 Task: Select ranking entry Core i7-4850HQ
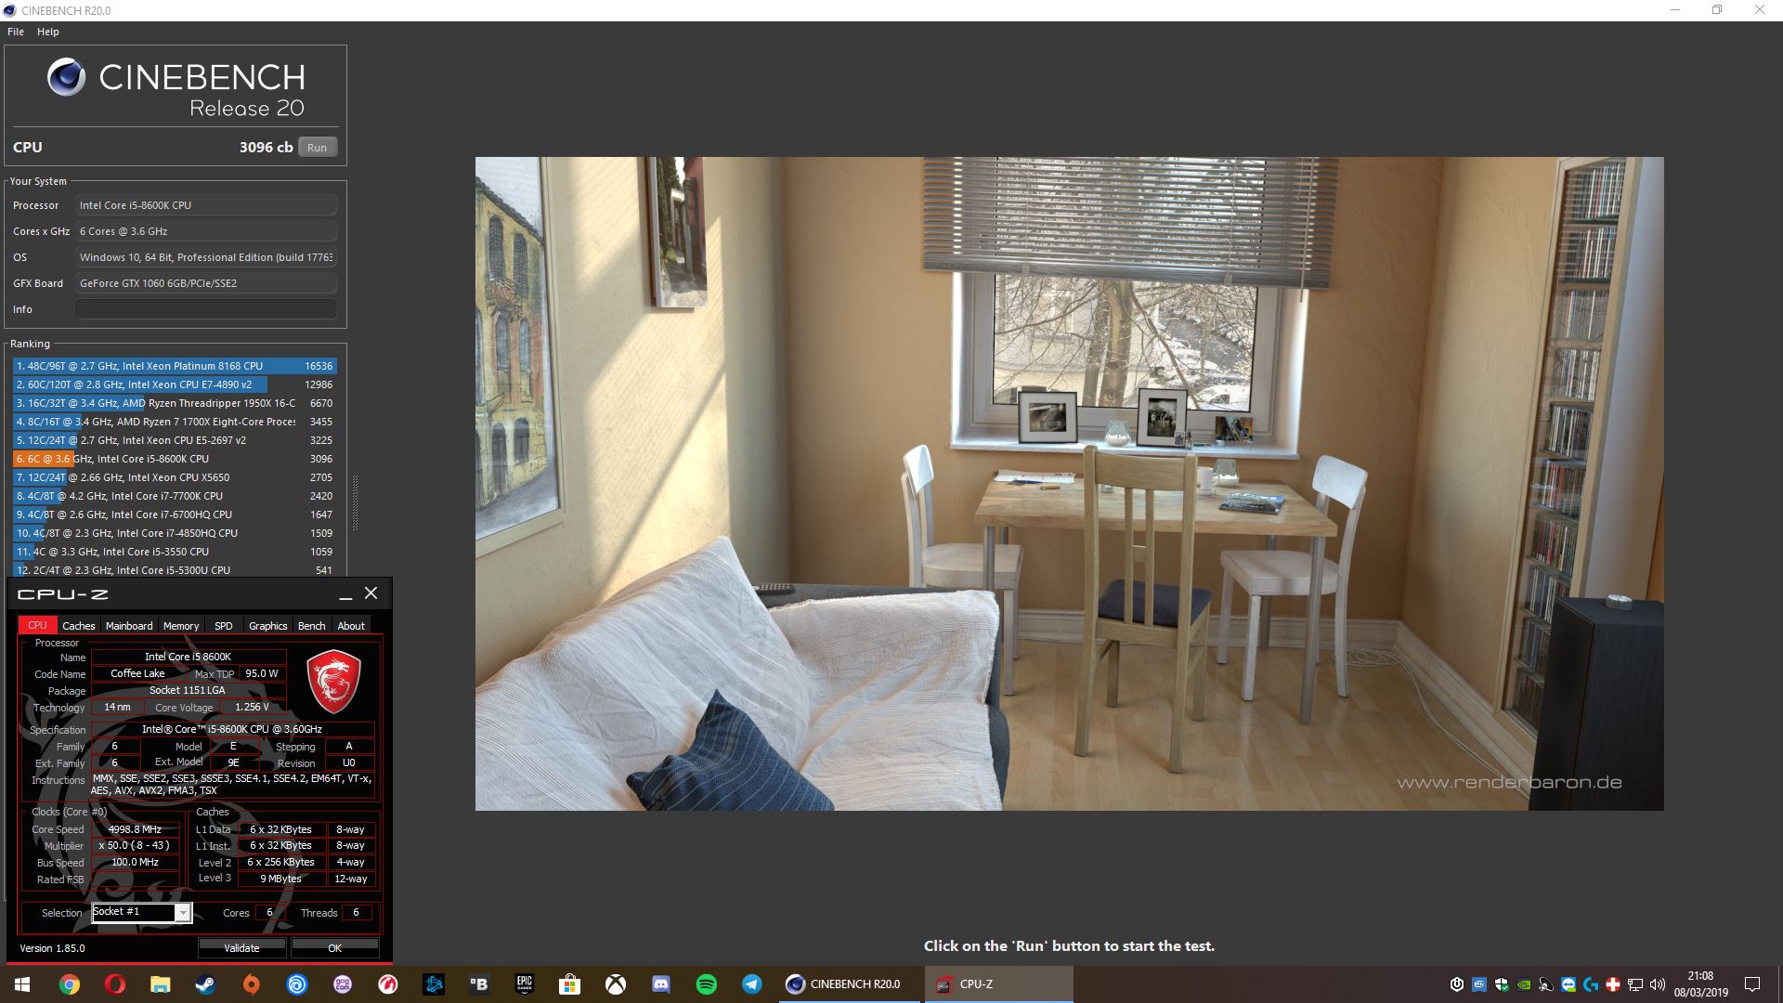(x=175, y=533)
